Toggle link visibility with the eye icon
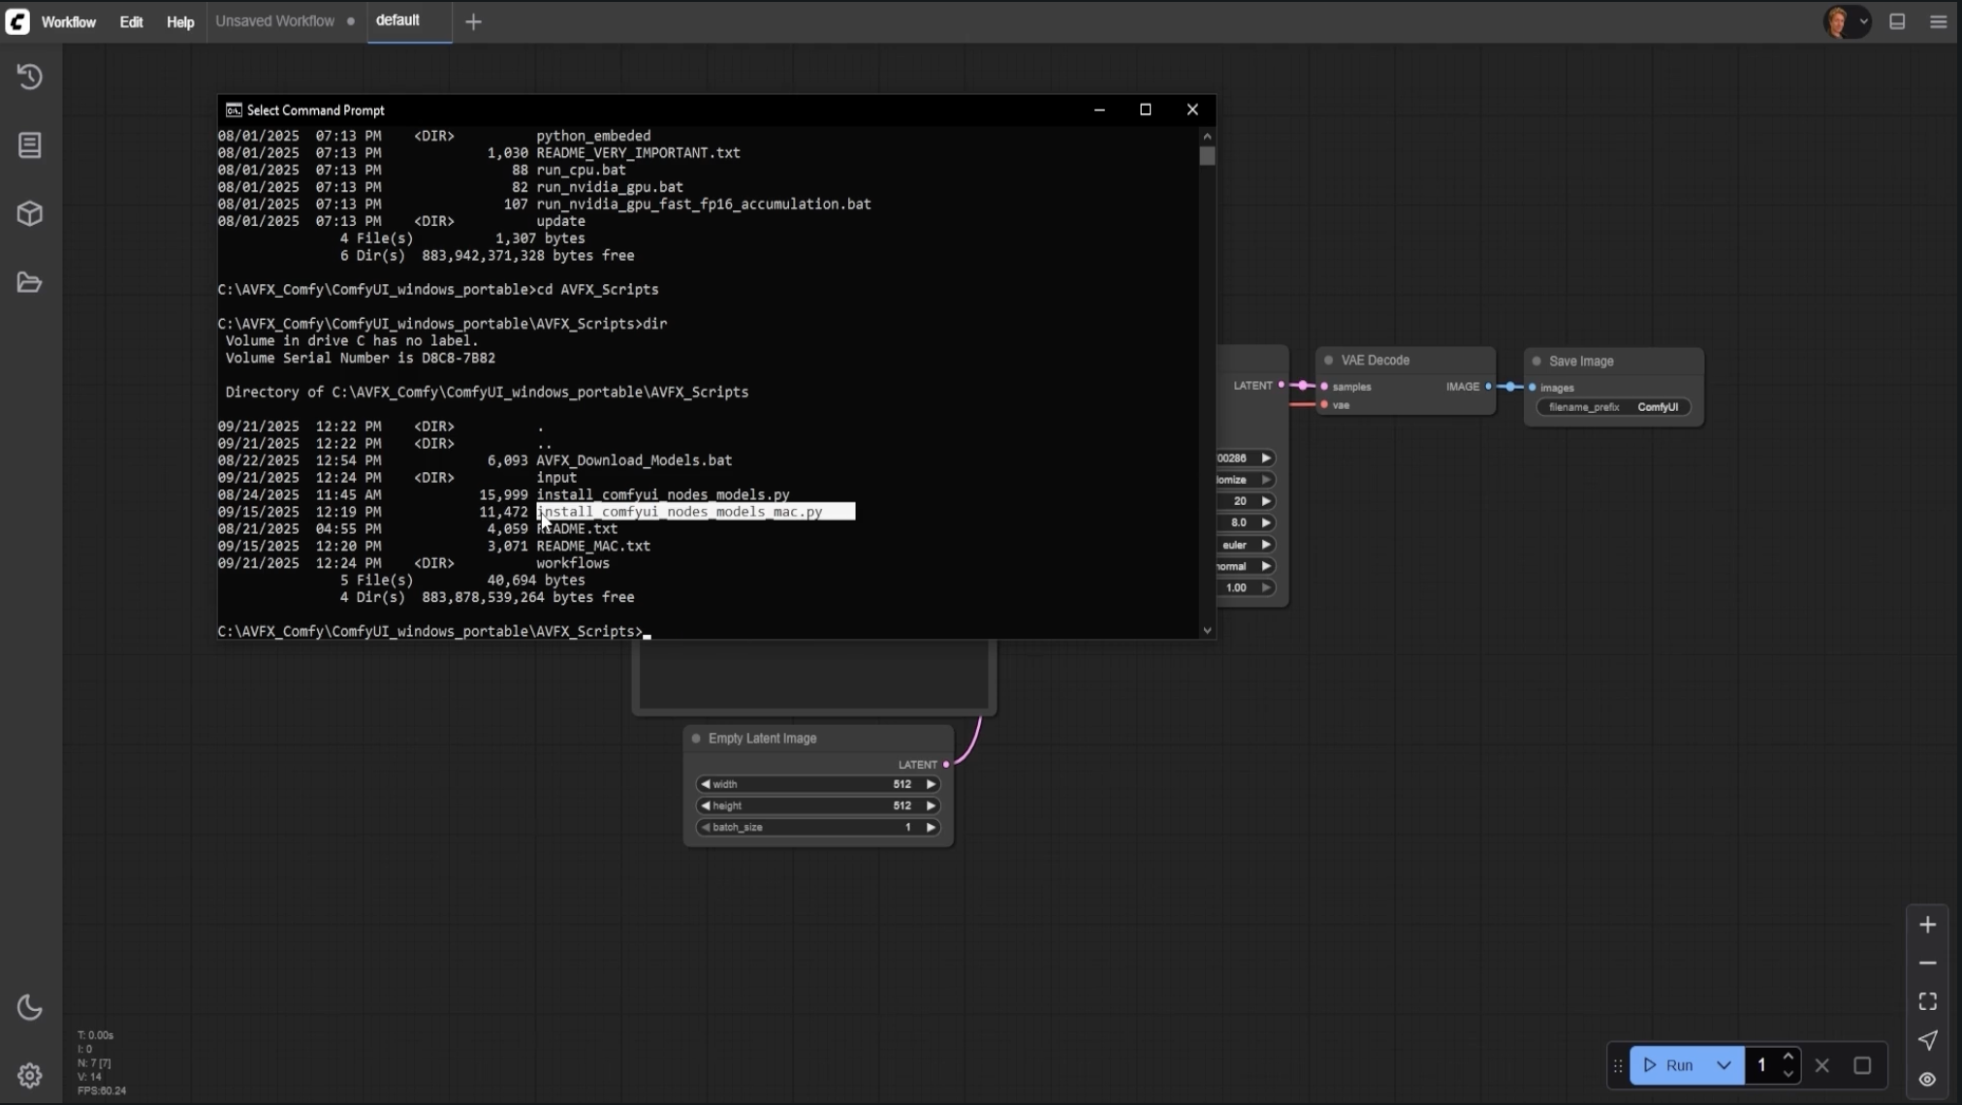Viewport: 1962px width, 1105px height. pos(1926,1079)
